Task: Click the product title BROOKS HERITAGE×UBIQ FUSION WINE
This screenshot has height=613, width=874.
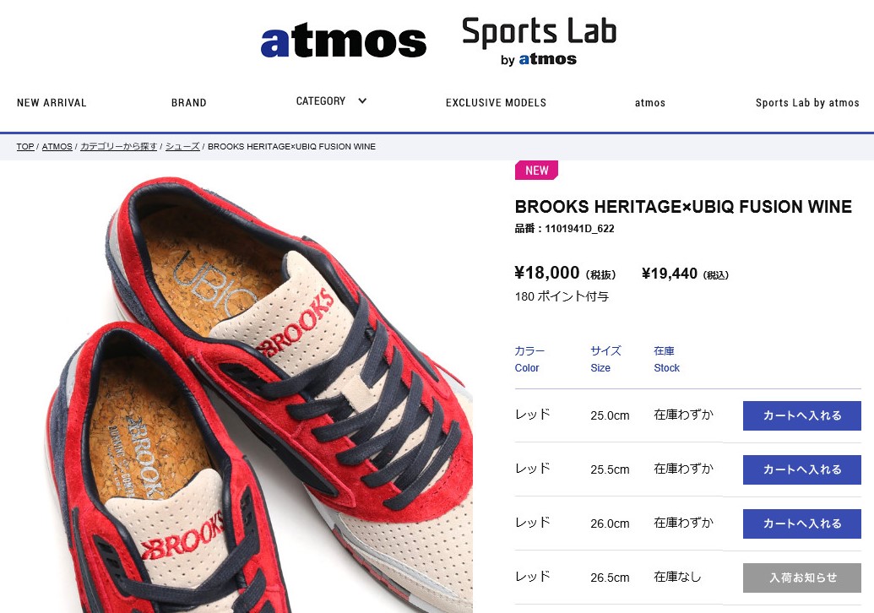Action: click(x=683, y=207)
